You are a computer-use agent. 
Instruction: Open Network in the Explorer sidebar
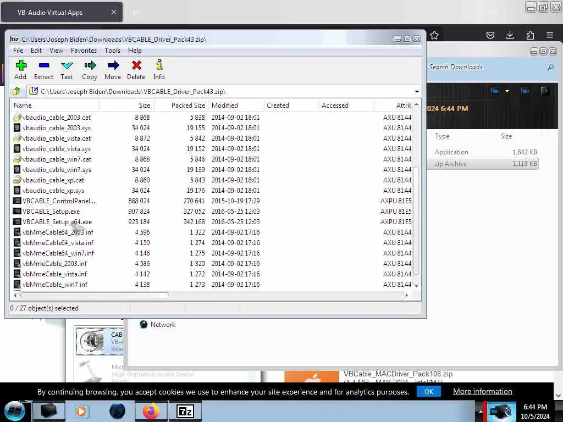tap(157, 324)
